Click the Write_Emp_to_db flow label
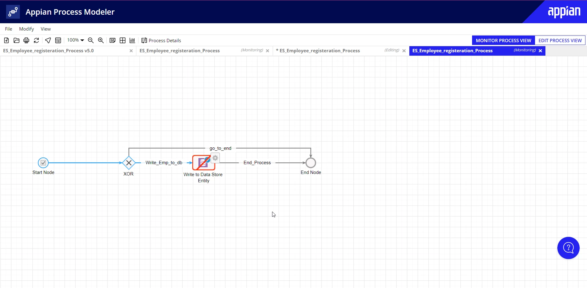 (x=164, y=163)
